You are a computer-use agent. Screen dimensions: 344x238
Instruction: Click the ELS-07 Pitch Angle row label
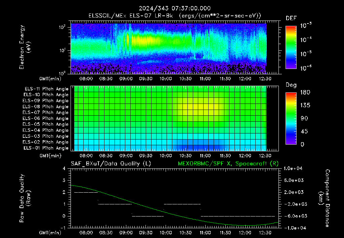click(x=45, y=113)
